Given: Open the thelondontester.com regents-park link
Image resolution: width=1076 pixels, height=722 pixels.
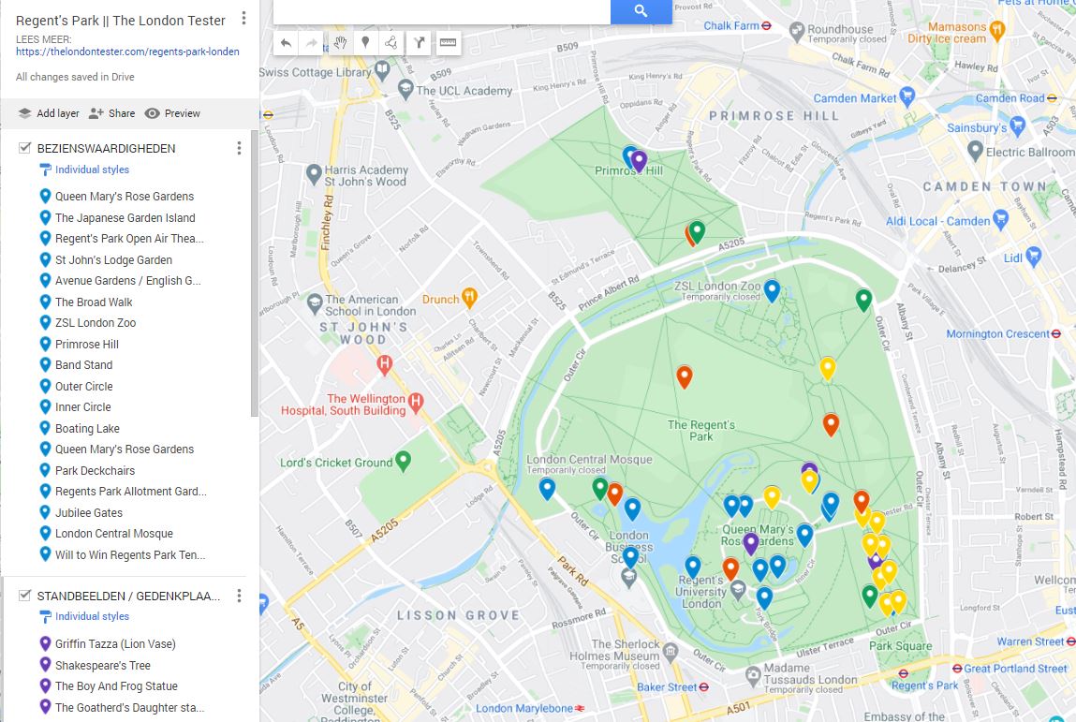Looking at the screenshot, I should pos(127,52).
